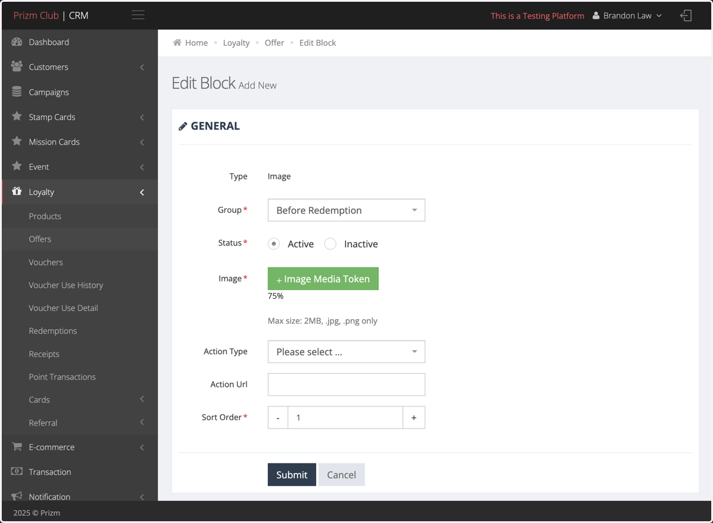Click 'This is a Testing Platform' notice
The width and height of the screenshot is (713, 523).
point(538,16)
